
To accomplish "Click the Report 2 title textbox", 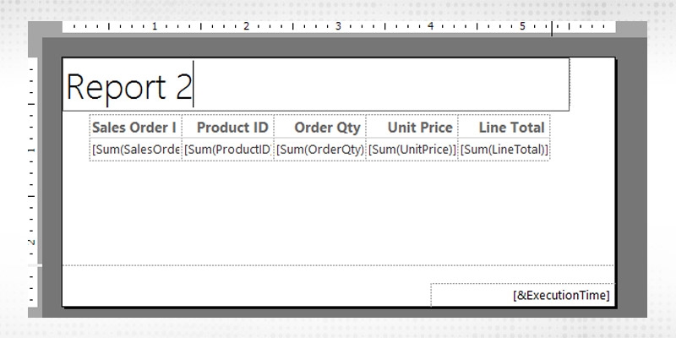I will pos(315,84).
